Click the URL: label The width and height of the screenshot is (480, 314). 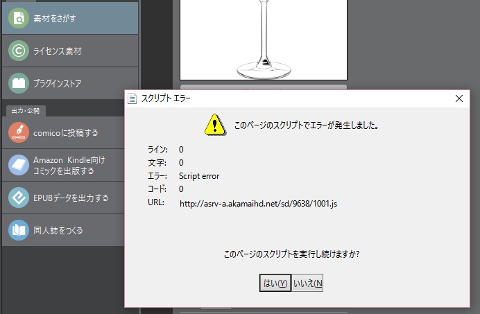(x=156, y=202)
